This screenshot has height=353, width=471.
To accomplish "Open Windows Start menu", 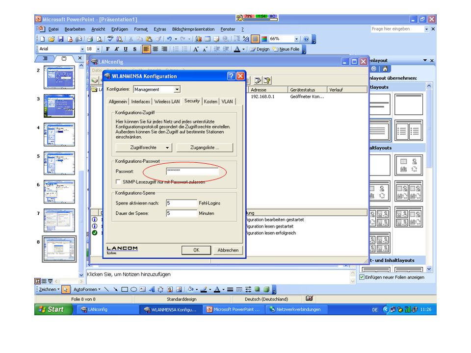I will (53, 309).
